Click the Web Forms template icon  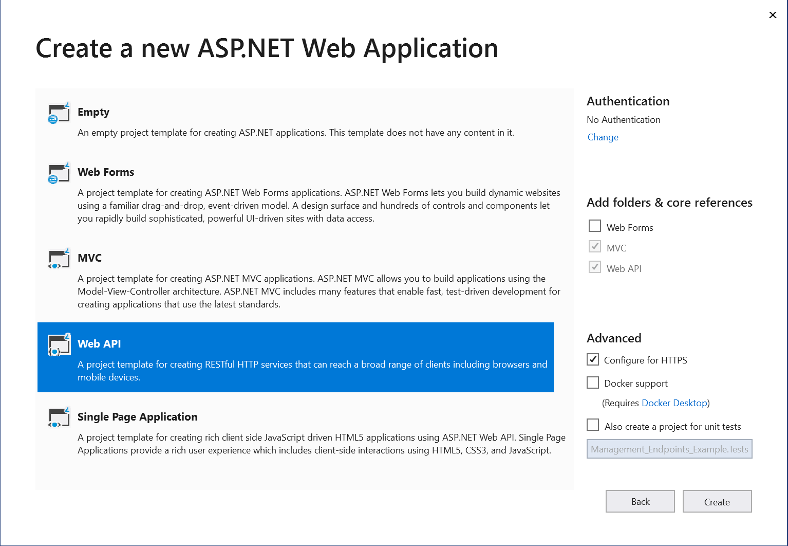coord(58,174)
